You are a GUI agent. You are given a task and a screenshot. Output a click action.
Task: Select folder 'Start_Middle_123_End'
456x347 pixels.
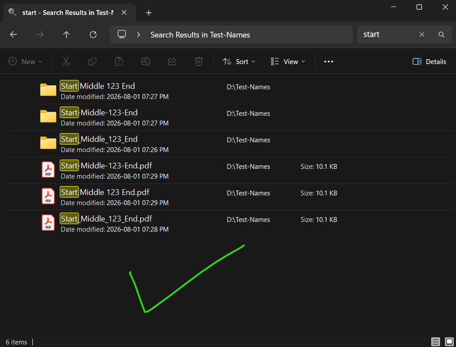click(231, 144)
